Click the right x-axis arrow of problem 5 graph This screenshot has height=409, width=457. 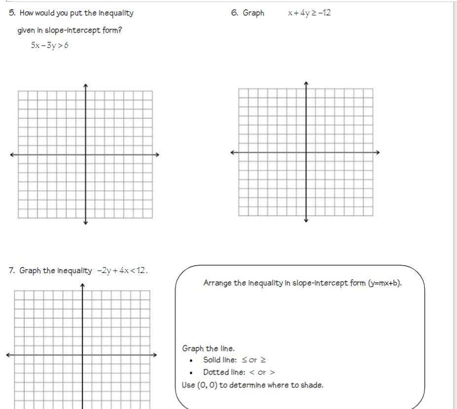157,154
